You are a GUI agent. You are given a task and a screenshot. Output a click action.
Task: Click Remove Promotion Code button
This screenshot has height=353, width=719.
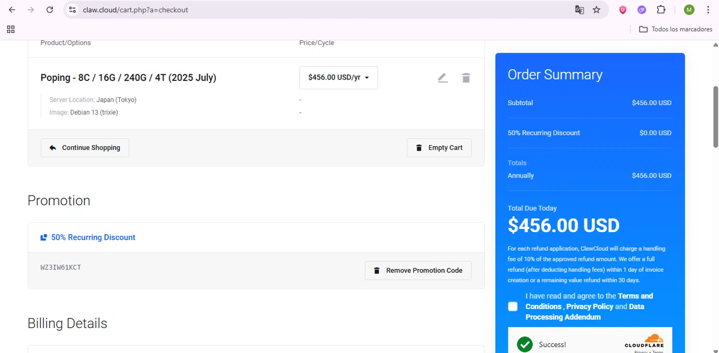(418, 271)
